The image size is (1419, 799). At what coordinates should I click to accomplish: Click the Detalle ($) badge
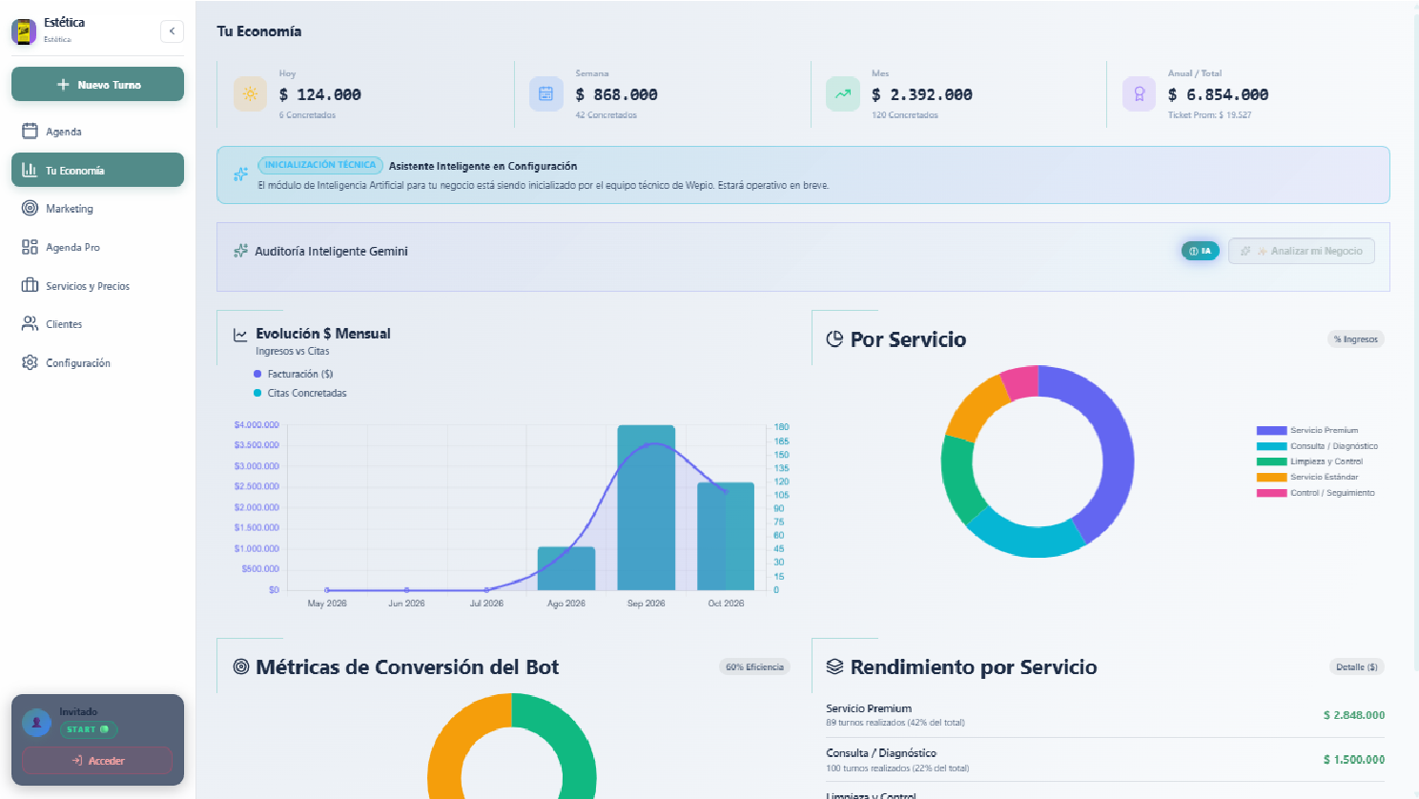[1356, 667]
